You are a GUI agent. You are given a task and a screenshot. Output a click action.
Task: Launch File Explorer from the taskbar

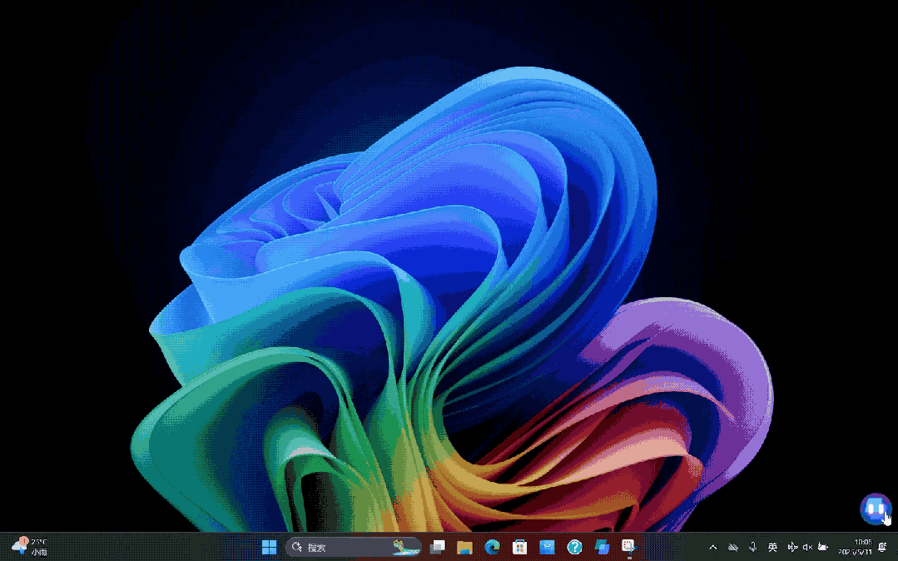(x=464, y=547)
